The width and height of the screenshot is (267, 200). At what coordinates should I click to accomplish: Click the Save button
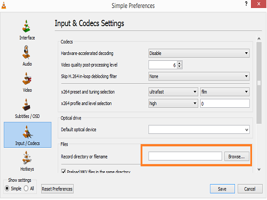(x=222, y=189)
